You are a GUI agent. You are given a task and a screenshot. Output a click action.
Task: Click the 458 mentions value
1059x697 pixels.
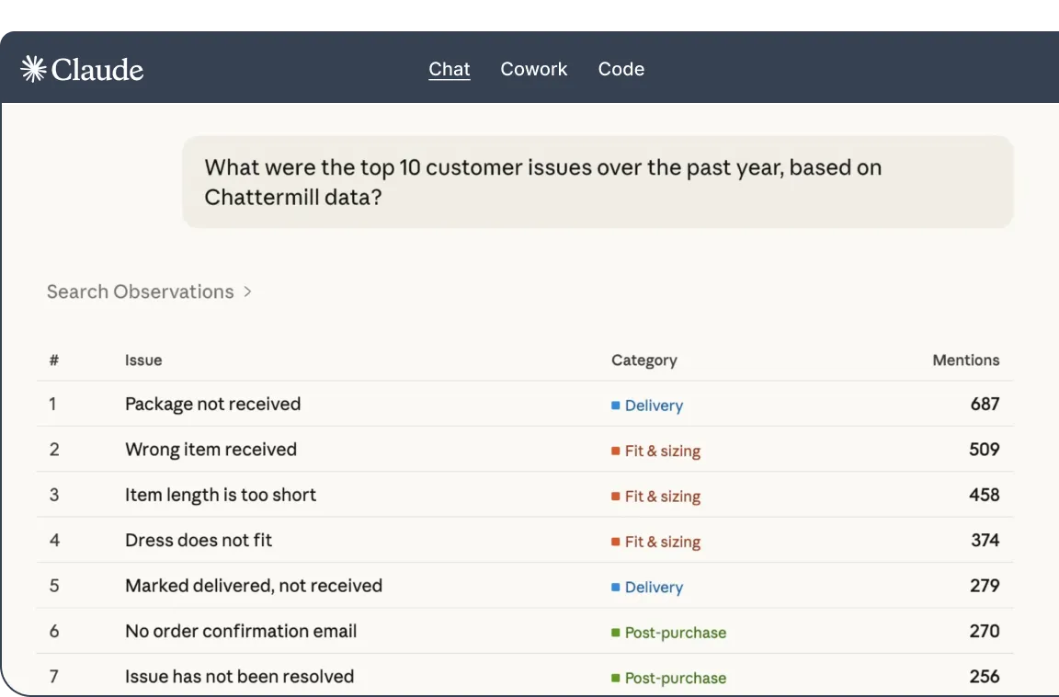tap(984, 495)
